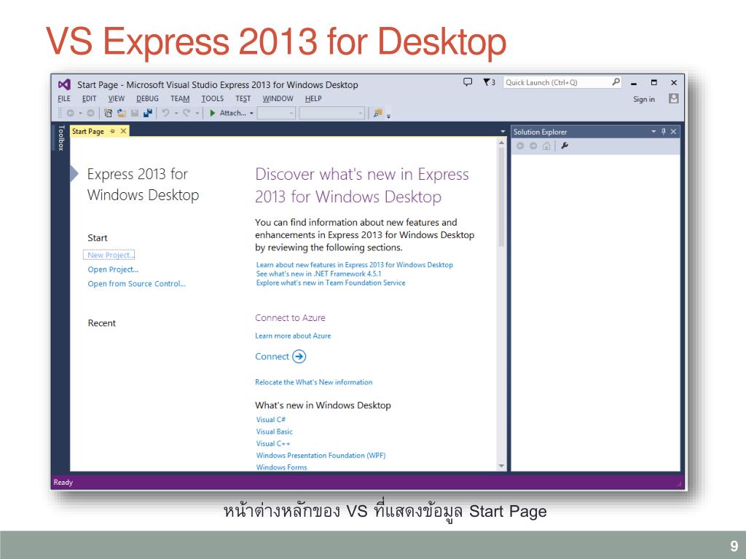Open the WINDOW menu
746x559 pixels.
tap(278, 98)
